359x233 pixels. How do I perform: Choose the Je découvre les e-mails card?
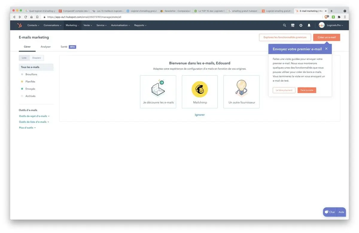click(158, 92)
